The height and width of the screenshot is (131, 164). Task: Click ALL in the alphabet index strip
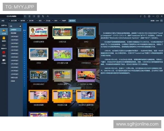pyautogui.click(x=25, y=30)
